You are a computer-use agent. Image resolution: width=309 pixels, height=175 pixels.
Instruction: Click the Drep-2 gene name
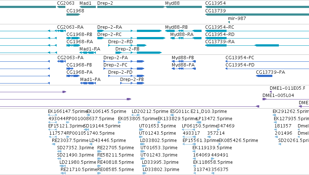click(105, 3)
